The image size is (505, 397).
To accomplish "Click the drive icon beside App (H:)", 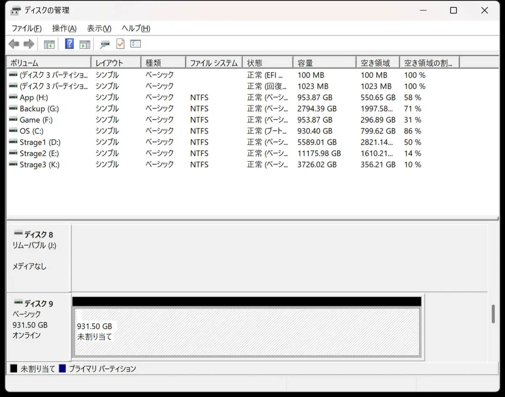I will (x=13, y=98).
